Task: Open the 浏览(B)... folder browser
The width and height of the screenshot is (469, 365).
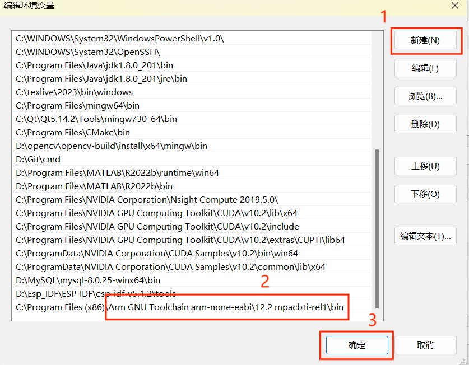Action: [x=425, y=96]
